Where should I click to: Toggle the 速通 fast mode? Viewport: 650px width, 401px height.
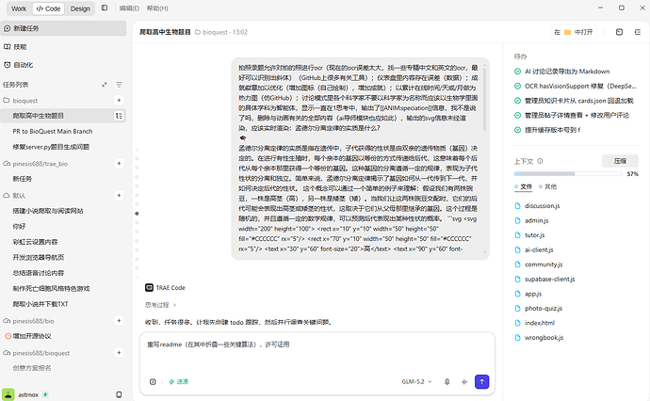(179, 382)
